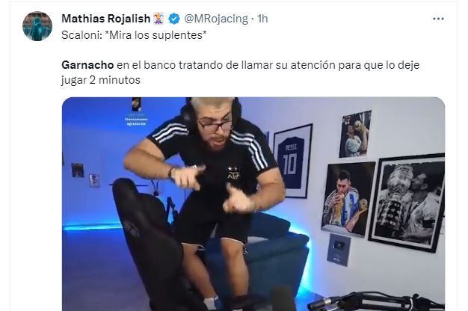Click the blue verified badge next to the name

174,19
